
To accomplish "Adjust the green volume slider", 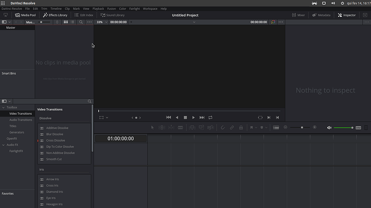I will click(343, 127).
